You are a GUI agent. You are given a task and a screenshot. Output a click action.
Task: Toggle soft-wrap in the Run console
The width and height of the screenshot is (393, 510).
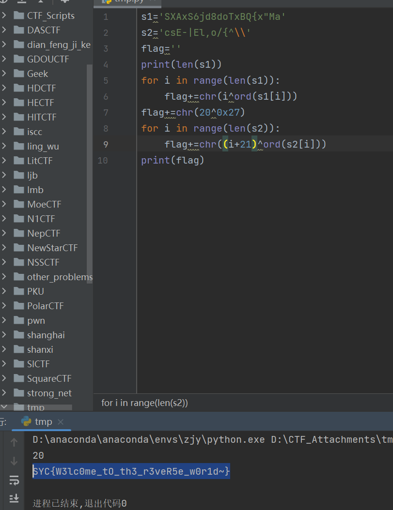point(14,480)
